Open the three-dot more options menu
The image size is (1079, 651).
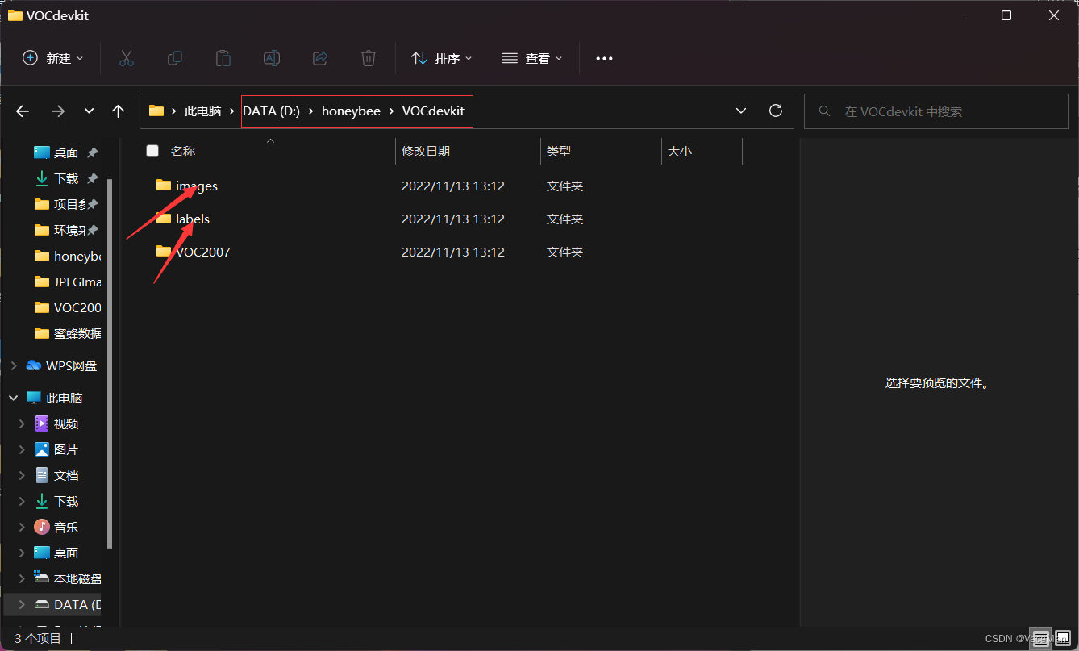coord(604,58)
